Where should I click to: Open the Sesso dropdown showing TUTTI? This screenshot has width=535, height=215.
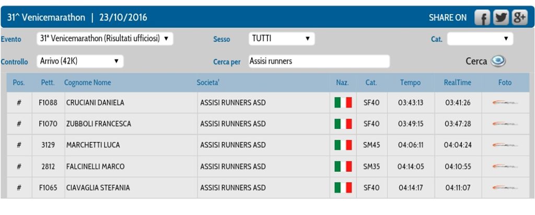pos(282,39)
